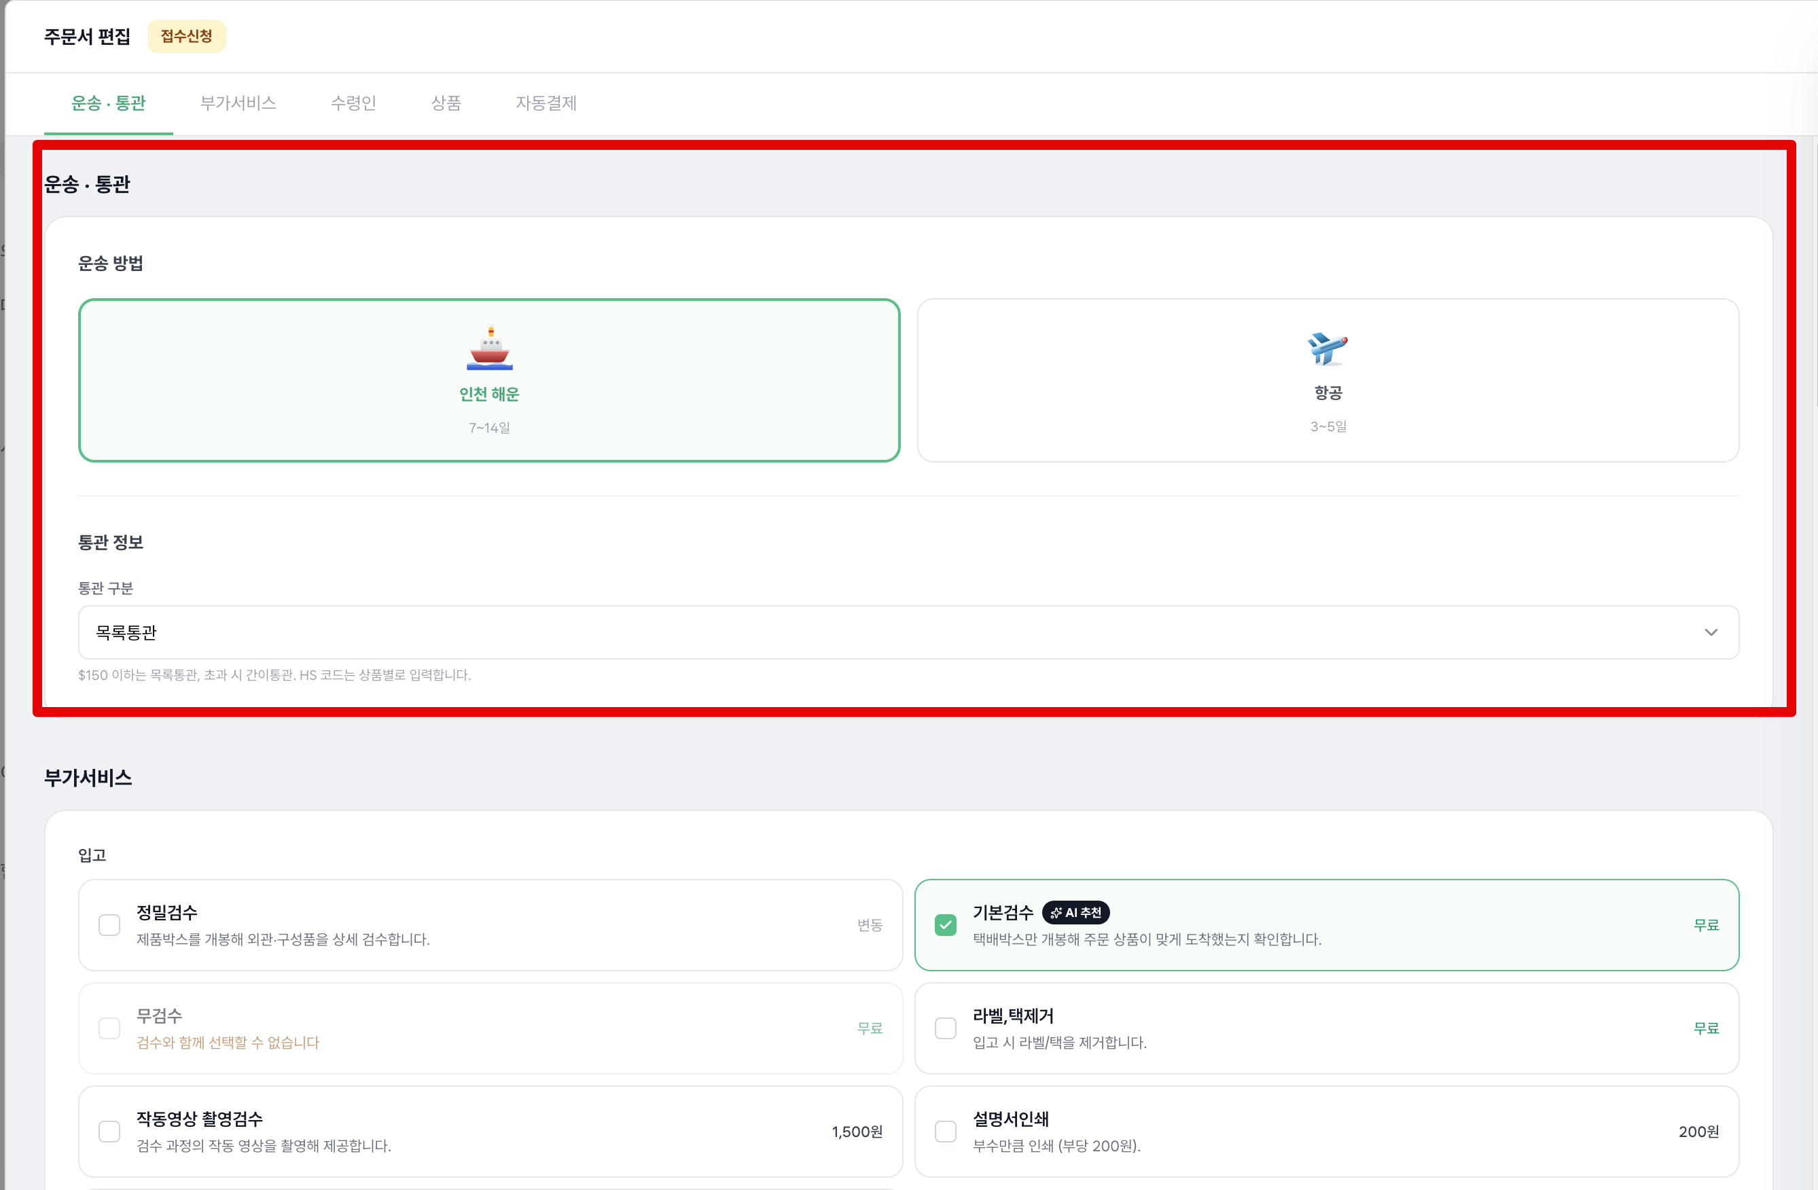The width and height of the screenshot is (1818, 1190).
Task: Click the ship icon for 인천 해운
Action: (490, 348)
